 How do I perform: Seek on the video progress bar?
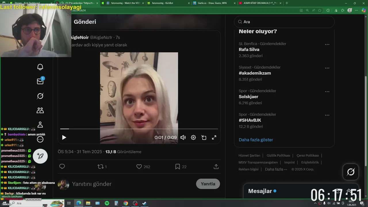(x=139, y=129)
